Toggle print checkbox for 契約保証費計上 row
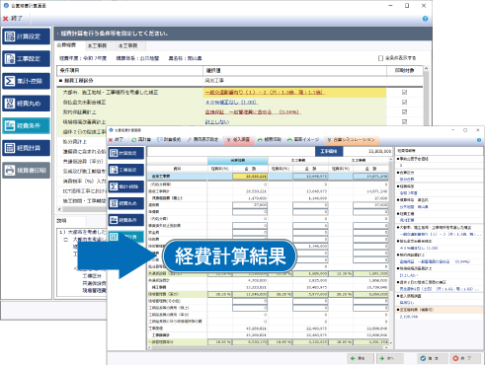Viewport: 485px width, 365px height. 404,112
